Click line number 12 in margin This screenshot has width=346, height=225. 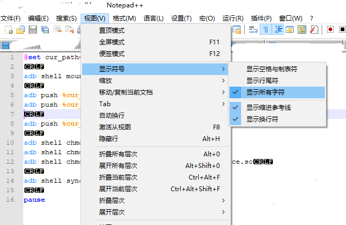10,162
